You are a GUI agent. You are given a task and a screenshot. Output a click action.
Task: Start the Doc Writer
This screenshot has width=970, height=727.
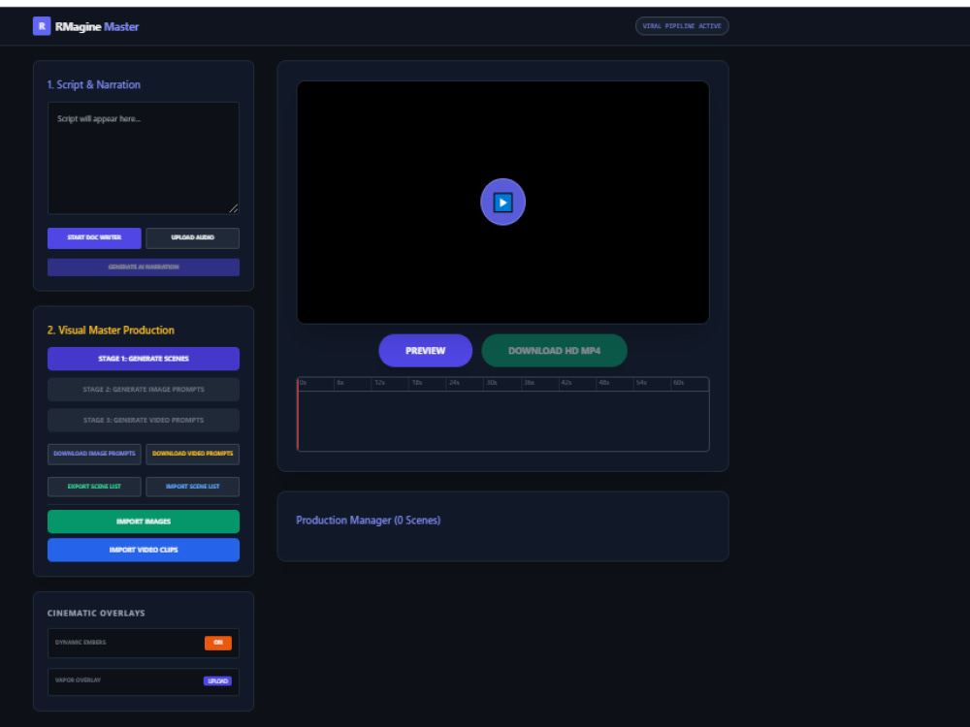pos(94,238)
